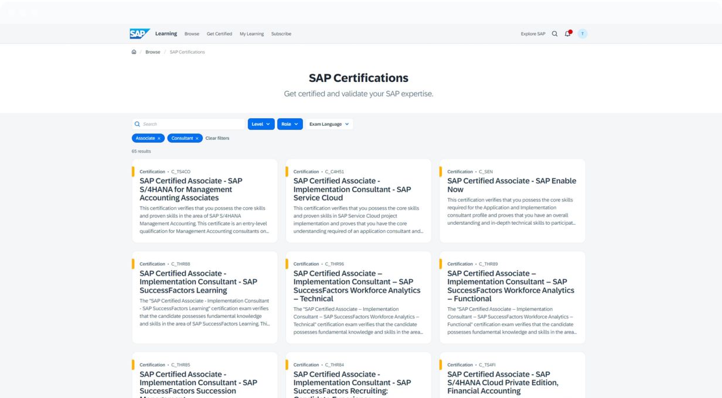
Task: Open My Learning in top navigation
Action: pyautogui.click(x=251, y=34)
